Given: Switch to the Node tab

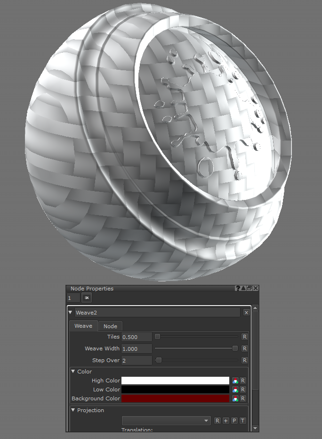Looking at the screenshot, I should click(x=110, y=326).
